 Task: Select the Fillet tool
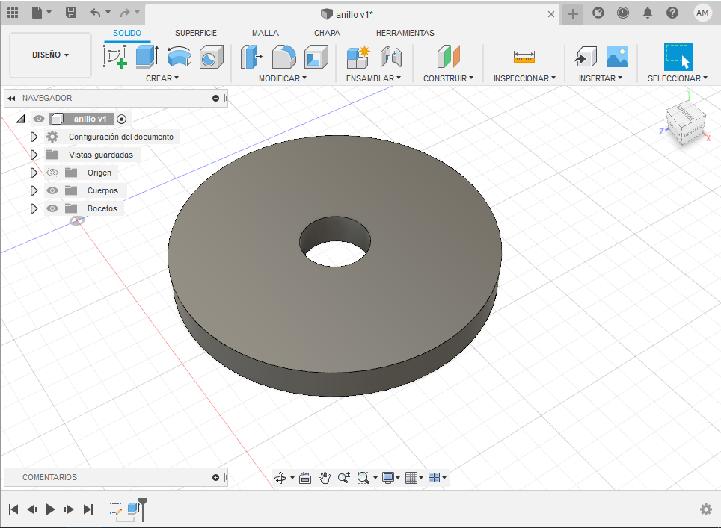tap(283, 57)
